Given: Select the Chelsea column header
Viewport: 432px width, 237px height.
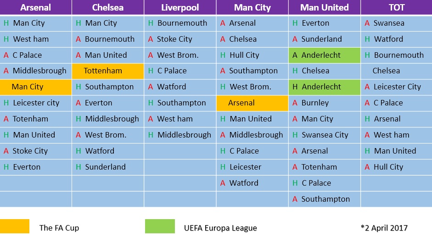Looking at the screenshot, I should [x=107, y=7].
